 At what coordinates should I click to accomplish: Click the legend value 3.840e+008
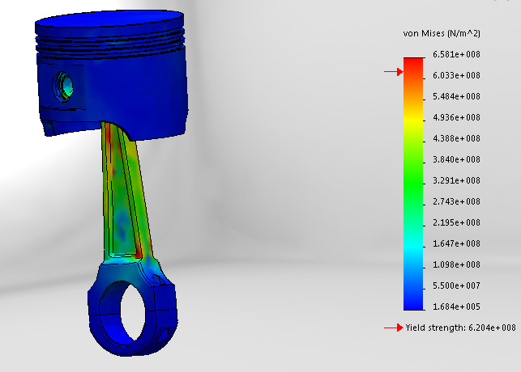[x=456, y=159]
